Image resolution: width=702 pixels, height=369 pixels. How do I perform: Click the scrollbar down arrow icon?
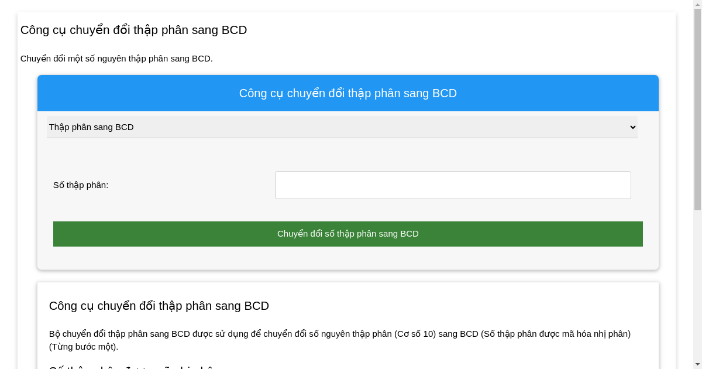[x=697, y=364]
